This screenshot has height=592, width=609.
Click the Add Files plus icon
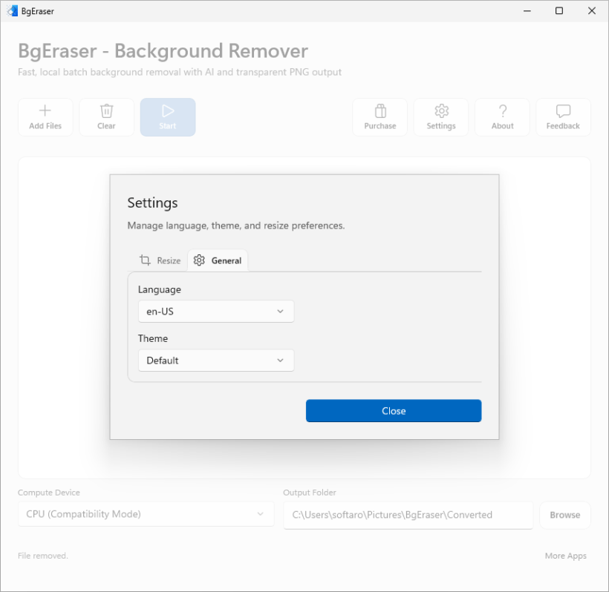(45, 111)
